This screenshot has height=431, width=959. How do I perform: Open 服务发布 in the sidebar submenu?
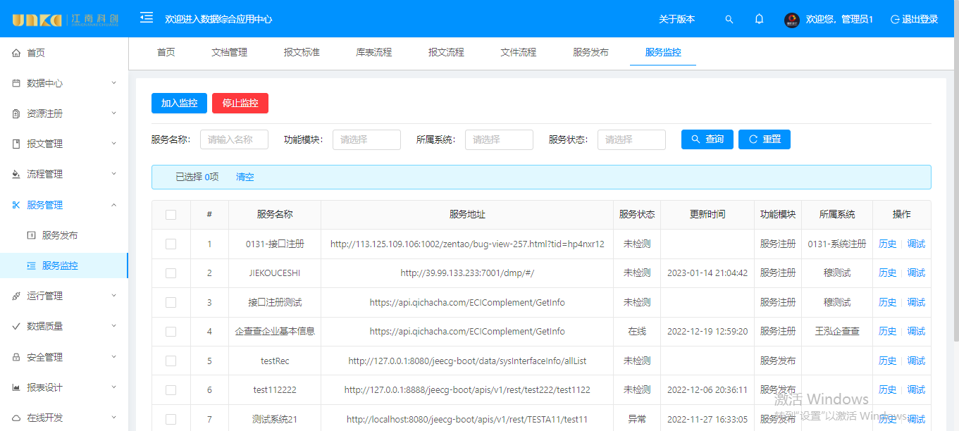pos(60,235)
